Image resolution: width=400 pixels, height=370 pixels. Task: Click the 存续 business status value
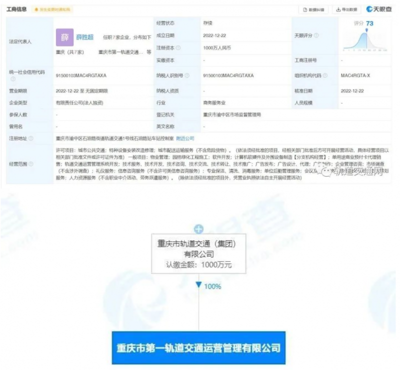click(x=207, y=23)
